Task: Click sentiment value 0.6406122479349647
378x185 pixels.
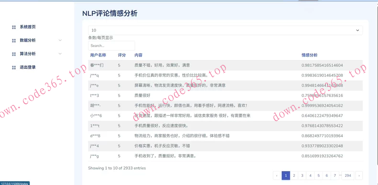Action: 322,115
